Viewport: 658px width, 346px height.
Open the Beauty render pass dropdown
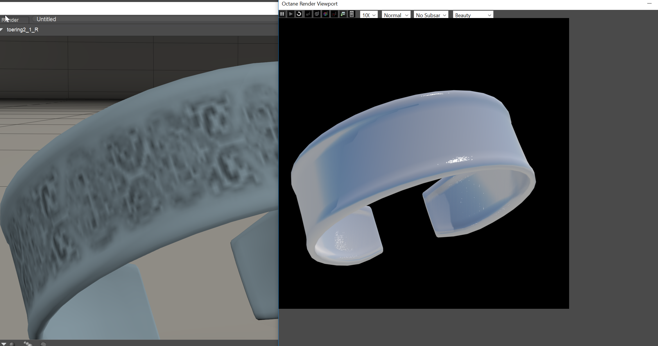tap(473, 15)
